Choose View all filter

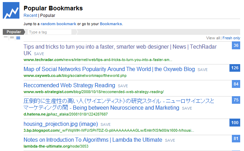[213, 38]
